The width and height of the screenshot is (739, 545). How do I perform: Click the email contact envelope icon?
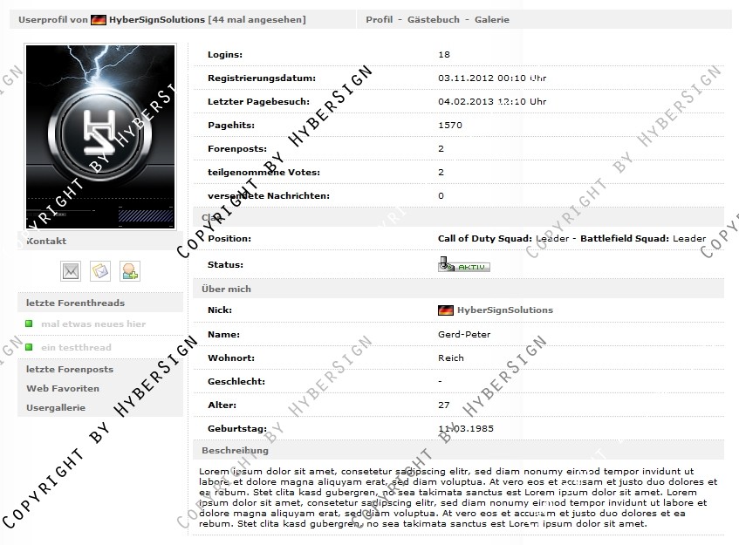coord(71,271)
